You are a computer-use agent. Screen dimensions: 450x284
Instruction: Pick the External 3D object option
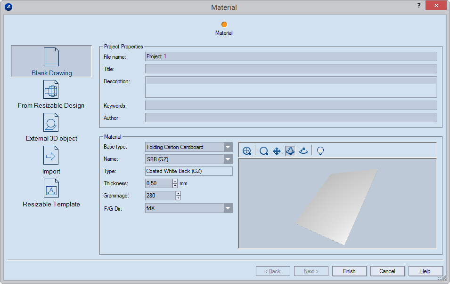(x=51, y=127)
